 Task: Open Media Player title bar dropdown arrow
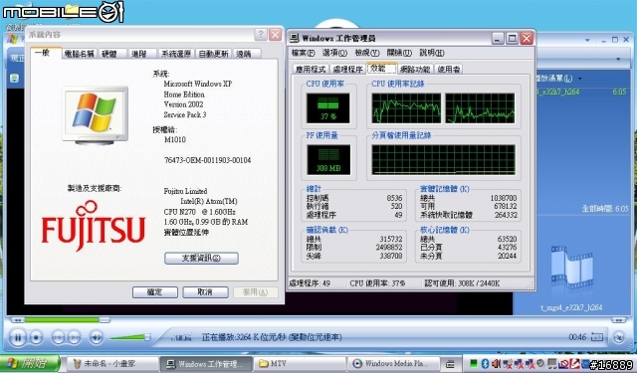click(587, 40)
